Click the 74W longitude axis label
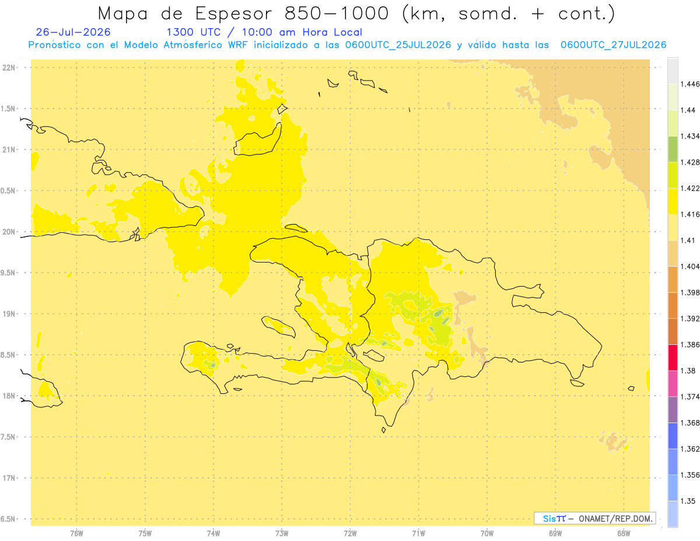This screenshot has width=700, height=541. click(x=213, y=533)
